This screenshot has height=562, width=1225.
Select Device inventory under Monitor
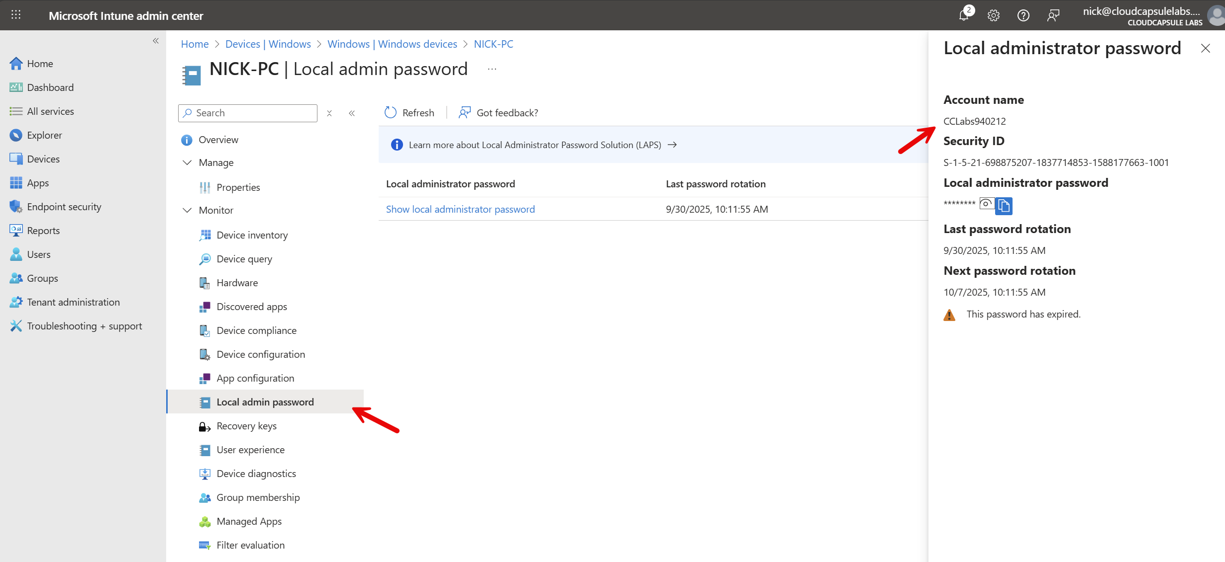pyautogui.click(x=252, y=235)
